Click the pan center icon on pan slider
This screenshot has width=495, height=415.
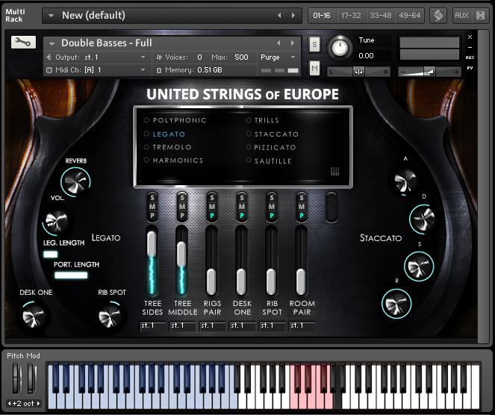(x=358, y=72)
